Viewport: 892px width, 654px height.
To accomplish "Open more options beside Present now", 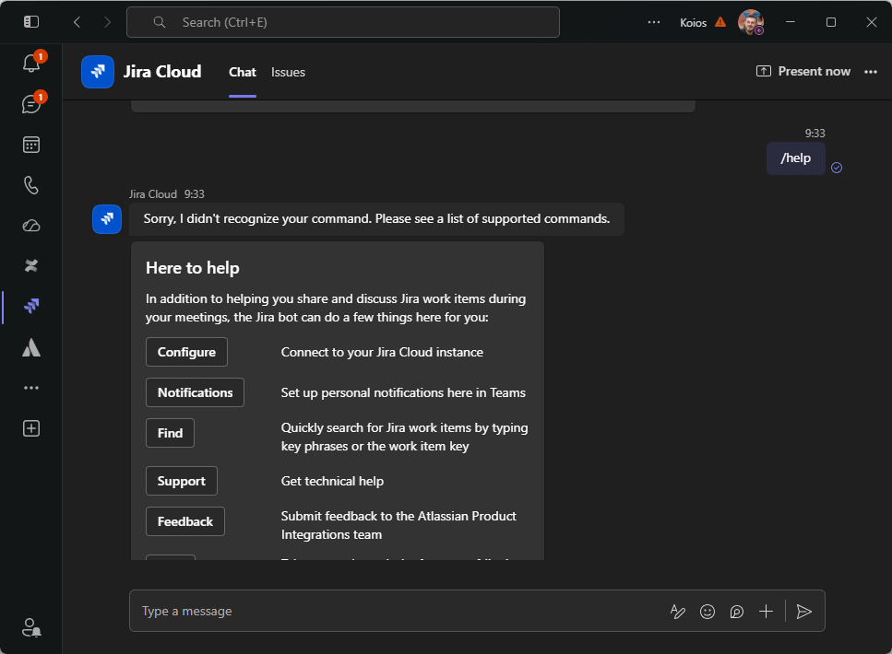I will (871, 72).
